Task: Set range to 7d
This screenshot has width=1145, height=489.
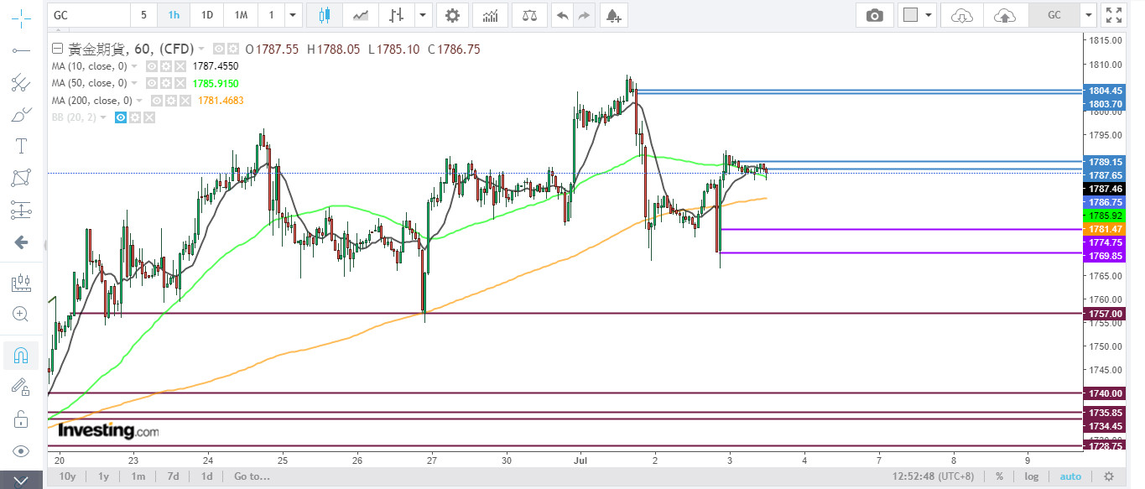Action: (173, 476)
